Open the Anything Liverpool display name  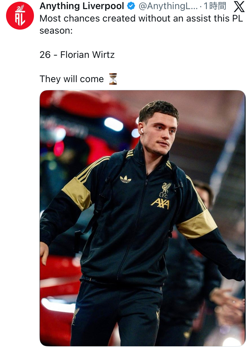point(82,6)
